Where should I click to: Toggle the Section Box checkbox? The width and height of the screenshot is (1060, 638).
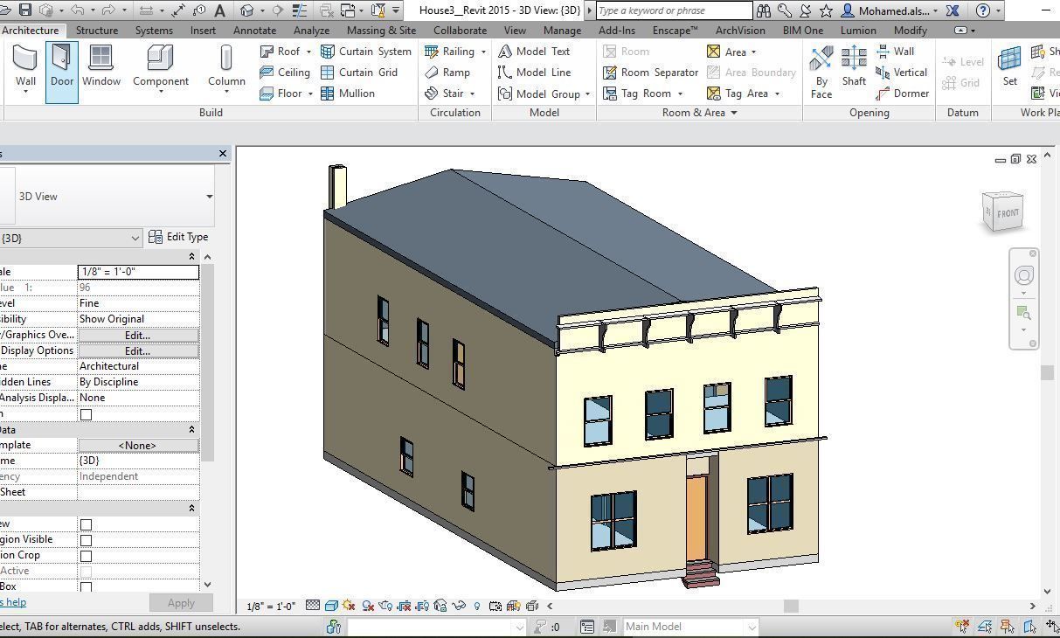(86, 587)
